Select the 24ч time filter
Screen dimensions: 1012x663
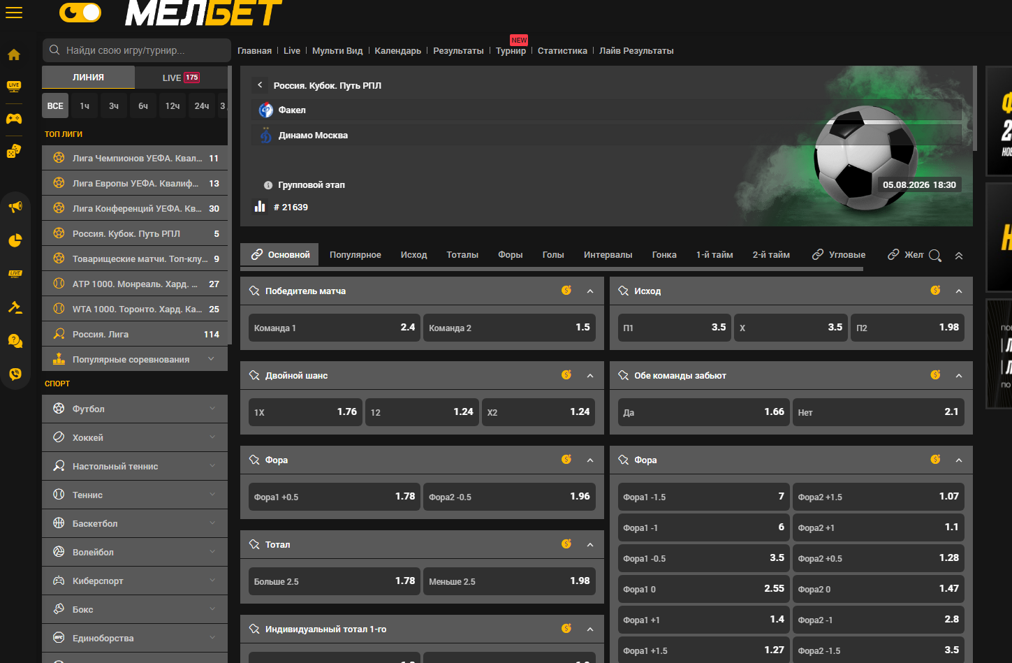[x=202, y=106]
